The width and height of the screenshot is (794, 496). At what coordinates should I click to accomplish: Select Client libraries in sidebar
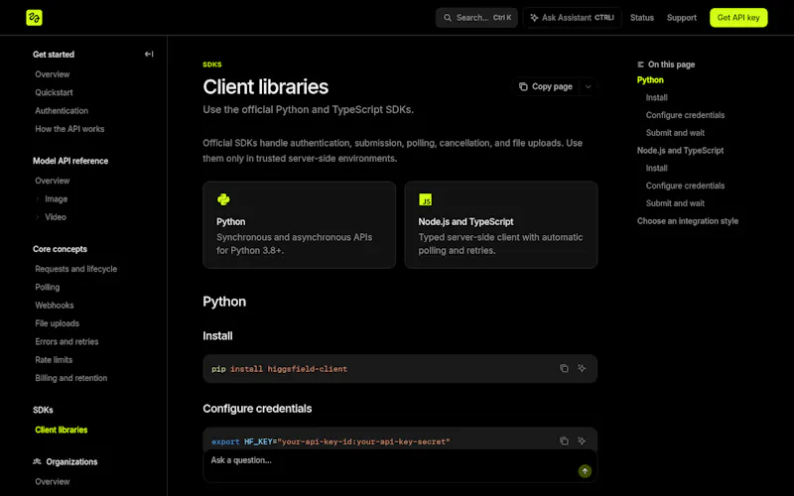[x=62, y=430]
